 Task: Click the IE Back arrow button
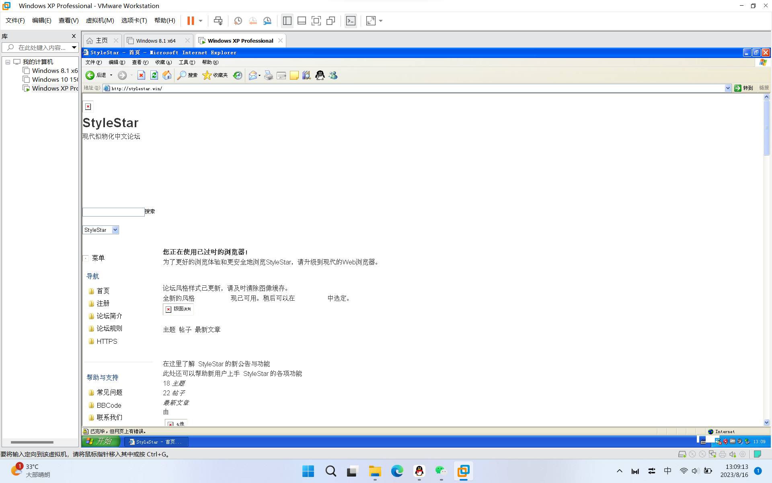[90, 75]
